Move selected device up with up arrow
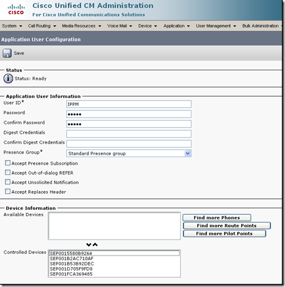285x287 pixels. coord(95,245)
